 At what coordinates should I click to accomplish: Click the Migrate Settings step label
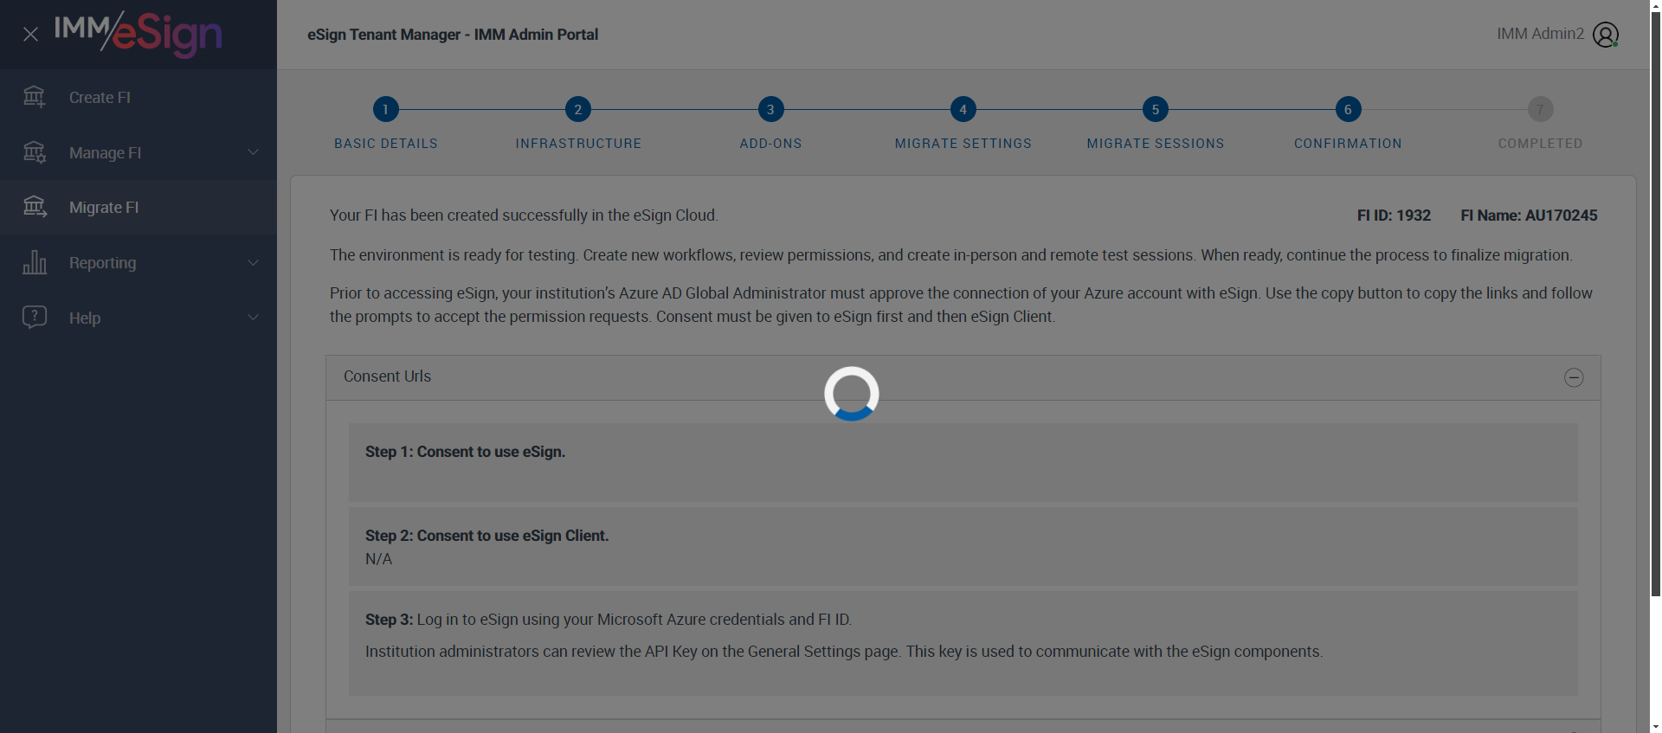click(963, 144)
